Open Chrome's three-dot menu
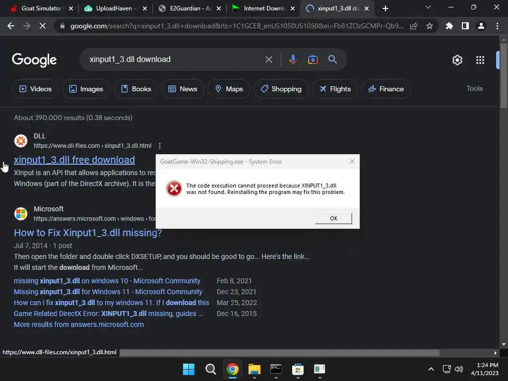The image size is (508, 381). point(497,26)
